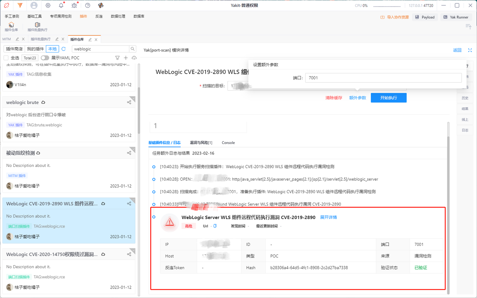
Task: Edit the 插件批量执行 tab name
Action: tap(57, 39)
